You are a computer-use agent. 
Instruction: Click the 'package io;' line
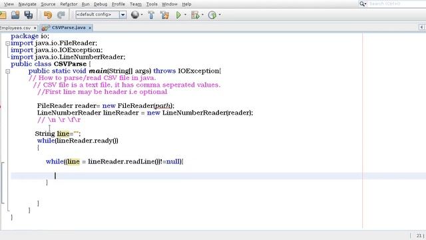pyautogui.click(x=30, y=36)
